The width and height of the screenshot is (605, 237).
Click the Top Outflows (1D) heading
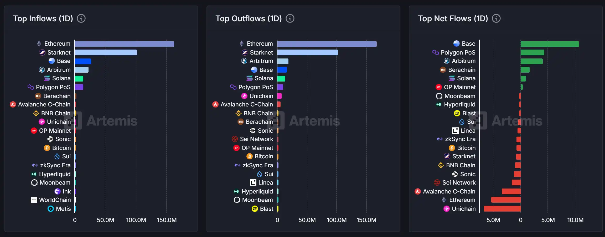[249, 19]
